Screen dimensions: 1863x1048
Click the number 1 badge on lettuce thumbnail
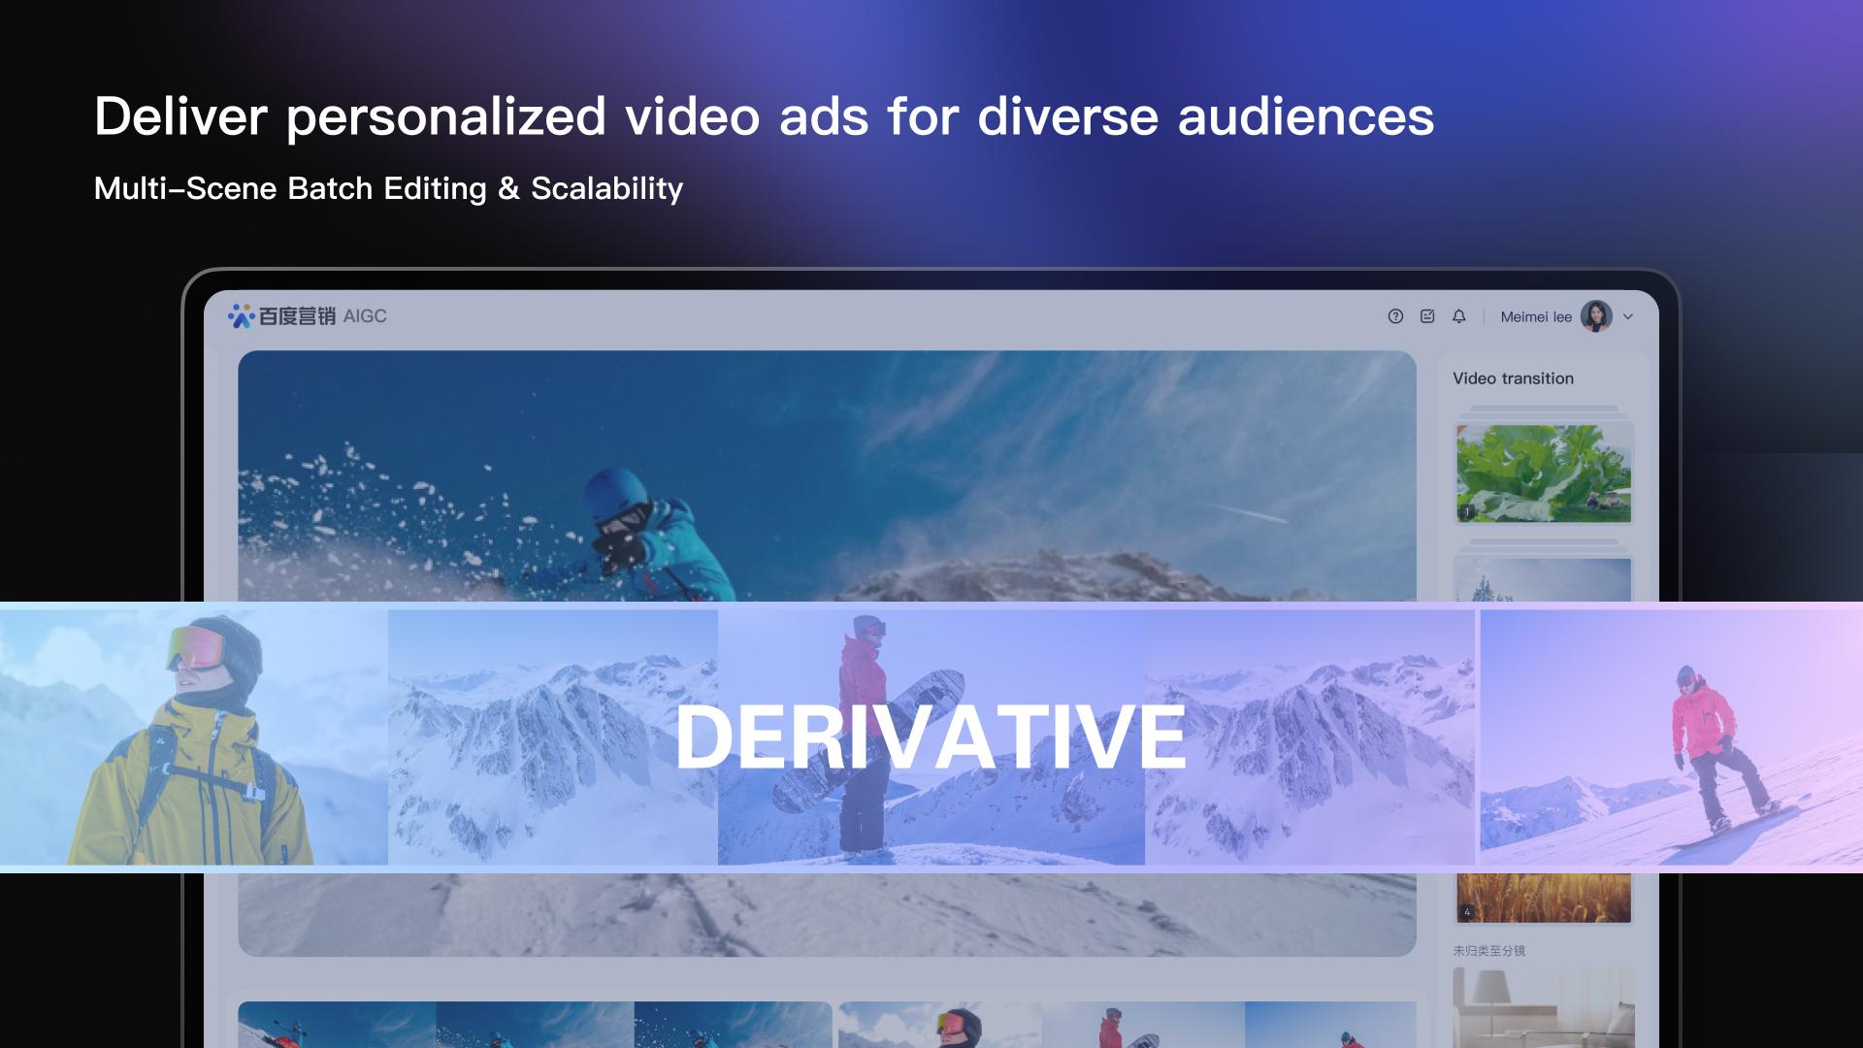1467,511
